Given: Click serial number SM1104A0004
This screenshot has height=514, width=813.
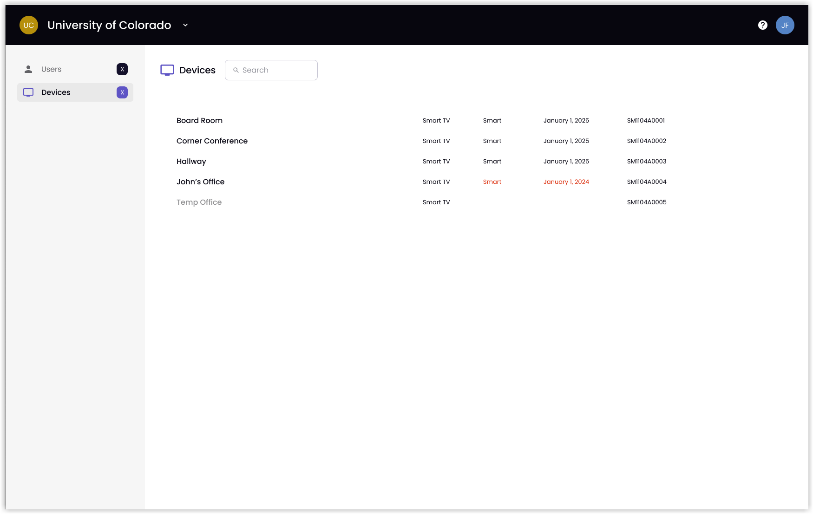Looking at the screenshot, I should (x=647, y=182).
